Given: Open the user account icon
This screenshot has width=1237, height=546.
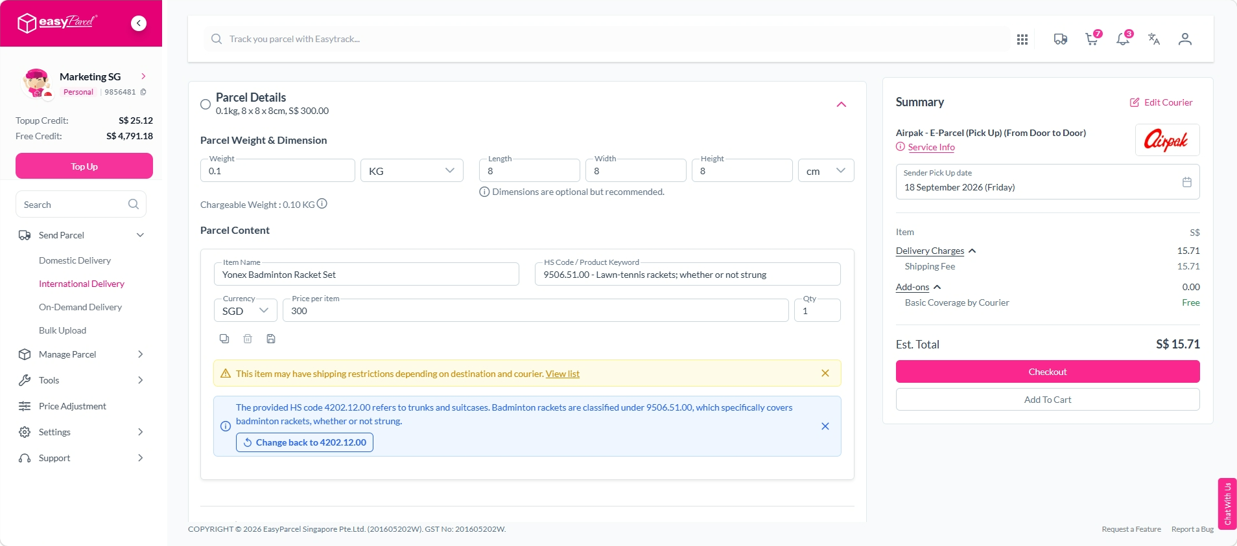Looking at the screenshot, I should point(1185,39).
